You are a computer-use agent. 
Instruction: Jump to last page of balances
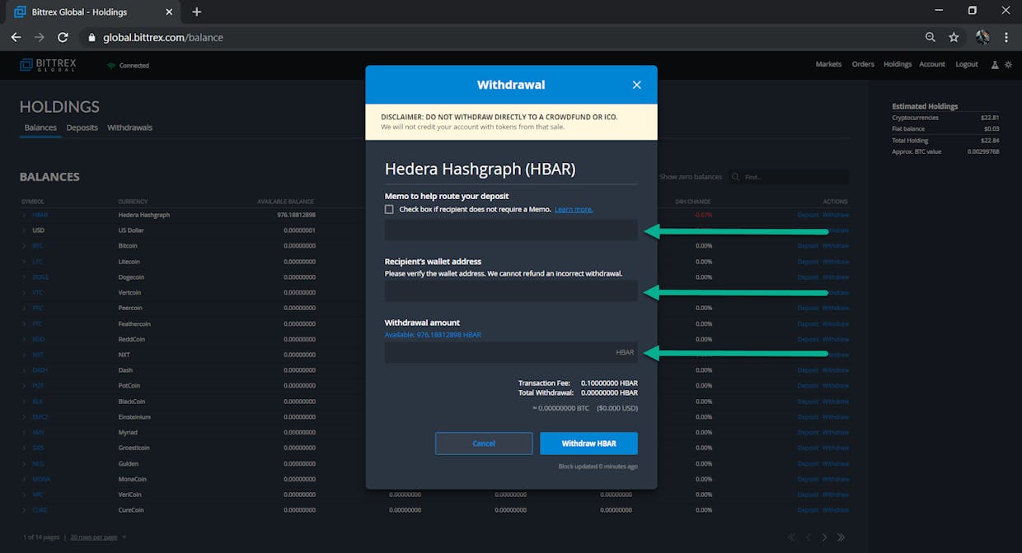[x=841, y=537]
